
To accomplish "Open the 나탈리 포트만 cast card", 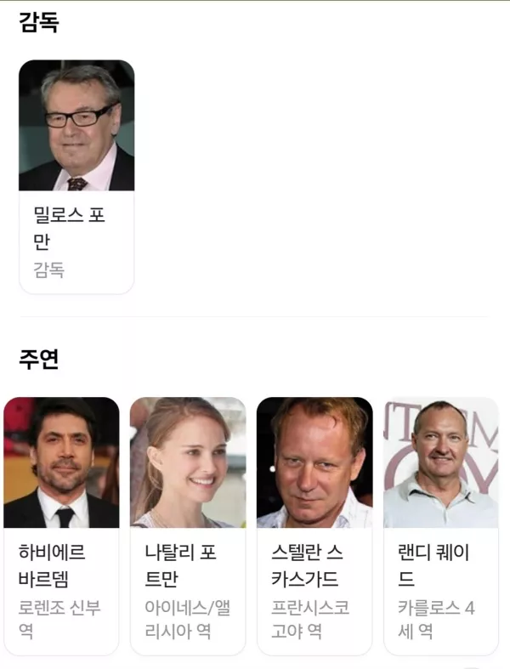I will point(188,526).
